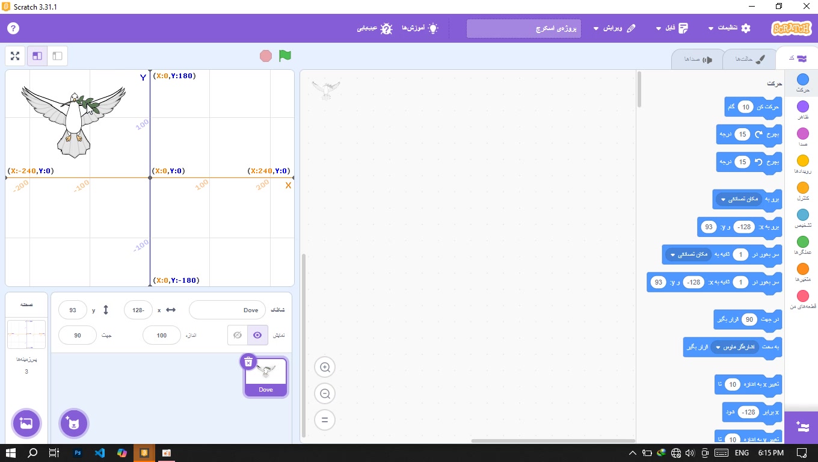Open Task View on the taskbar
This screenshot has width=818, height=462.
click(x=54, y=452)
